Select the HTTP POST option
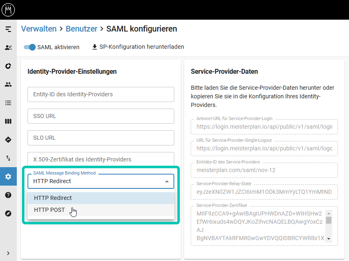This screenshot has height=261, width=349. point(101,210)
